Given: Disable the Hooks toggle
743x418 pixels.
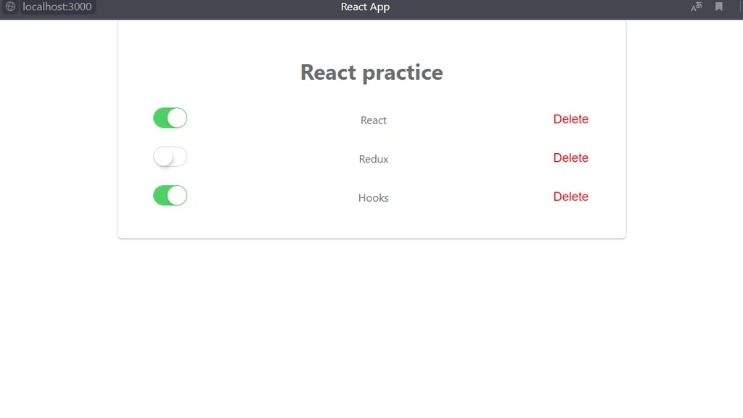Looking at the screenshot, I should point(170,195).
